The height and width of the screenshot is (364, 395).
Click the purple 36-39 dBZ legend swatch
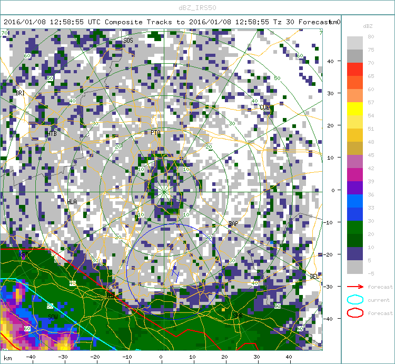click(354, 188)
